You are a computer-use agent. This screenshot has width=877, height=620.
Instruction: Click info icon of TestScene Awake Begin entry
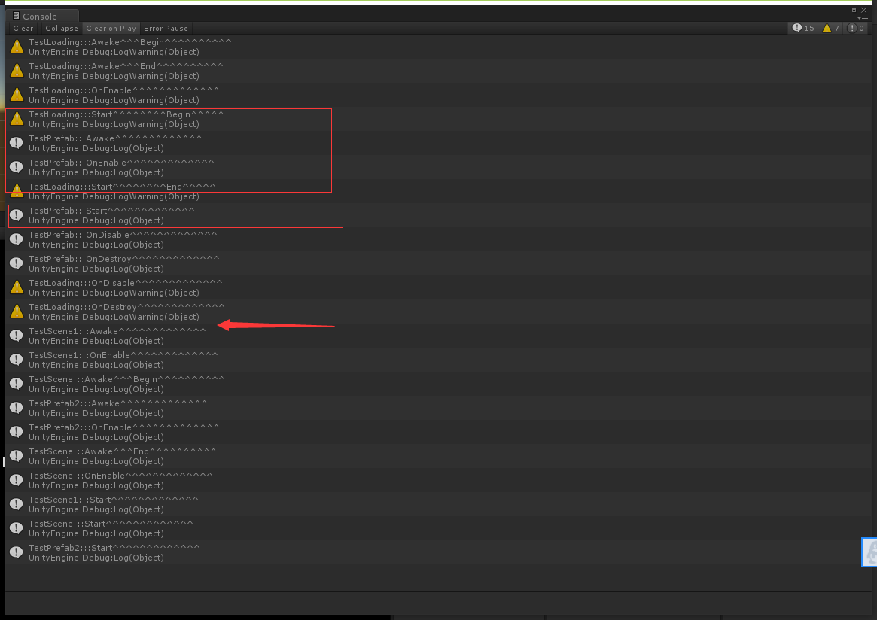17,383
